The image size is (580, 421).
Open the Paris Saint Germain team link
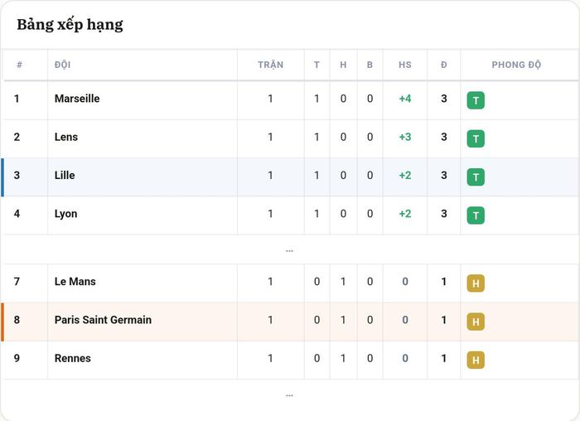[103, 320]
